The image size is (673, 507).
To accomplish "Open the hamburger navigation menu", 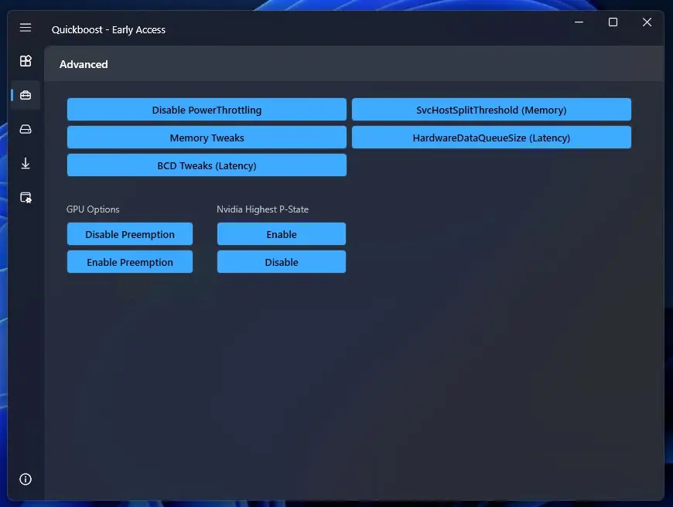I will pyautogui.click(x=26, y=28).
